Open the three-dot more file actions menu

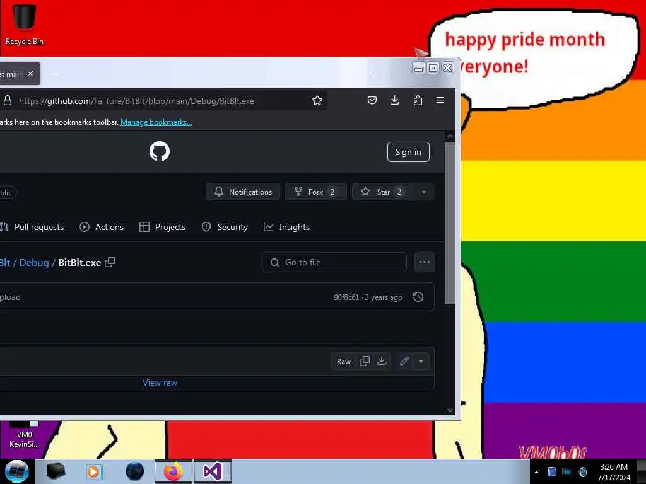[x=425, y=262]
